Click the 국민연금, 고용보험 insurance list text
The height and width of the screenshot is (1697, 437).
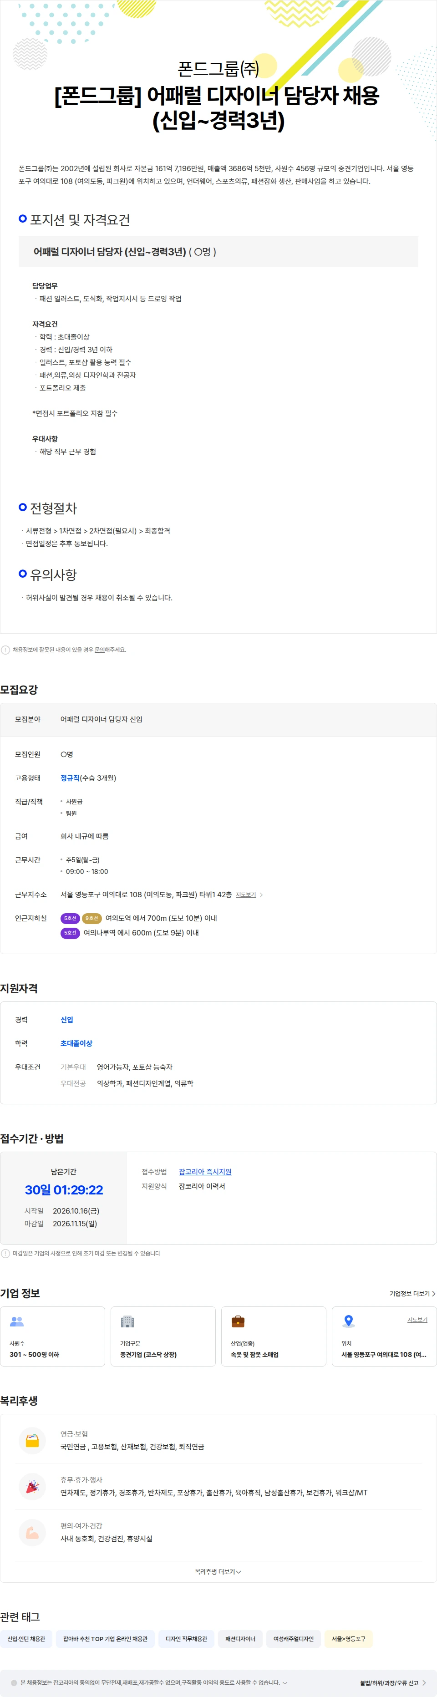point(132,1447)
